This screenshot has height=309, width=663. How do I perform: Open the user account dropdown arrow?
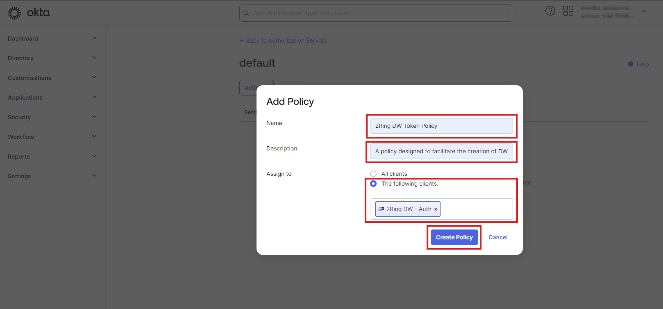[x=644, y=11]
